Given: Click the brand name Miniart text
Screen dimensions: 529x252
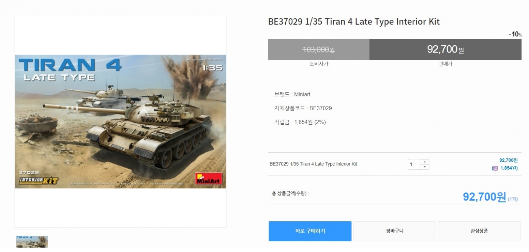Looking at the screenshot, I should (x=302, y=95).
